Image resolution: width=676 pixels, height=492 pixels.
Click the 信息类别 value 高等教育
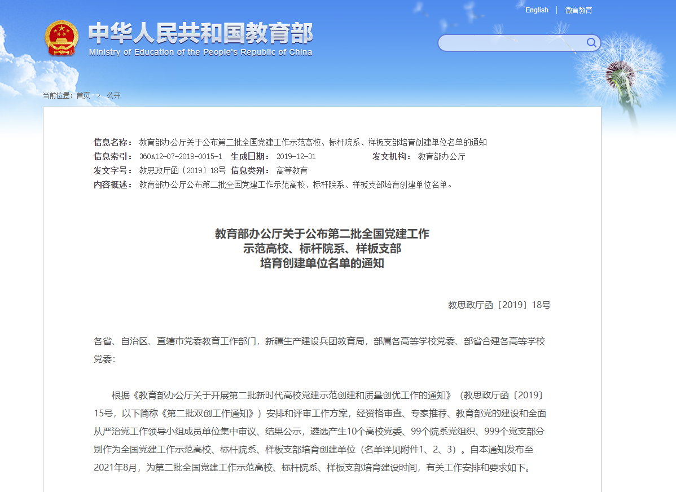click(x=292, y=170)
